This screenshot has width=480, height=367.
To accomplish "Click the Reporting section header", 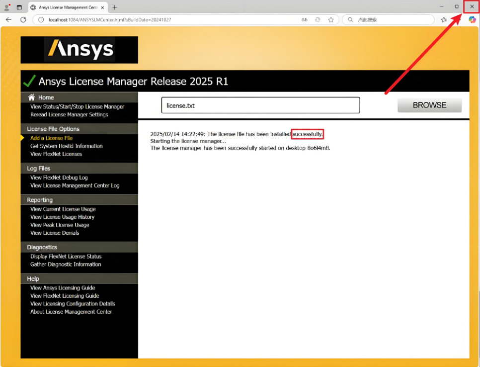I will pyautogui.click(x=40, y=200).
